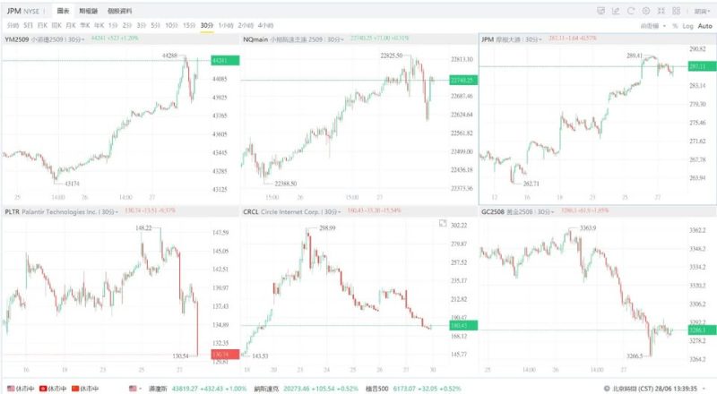Enter fullscreen using the expand-arrows icon
The image size is (717, 394).
(x=661, y=11)
